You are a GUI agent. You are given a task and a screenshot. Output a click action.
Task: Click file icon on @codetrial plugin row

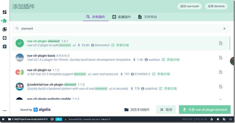[x=221, y=86]
